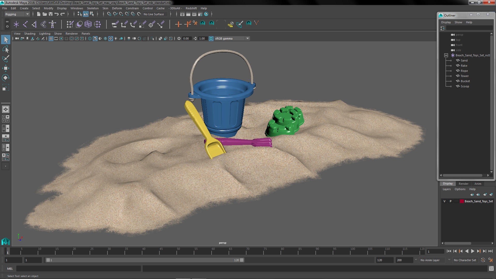Click the No Live Surface field
Viewport: 496px width, 279px height.
[x=154, y=14]
